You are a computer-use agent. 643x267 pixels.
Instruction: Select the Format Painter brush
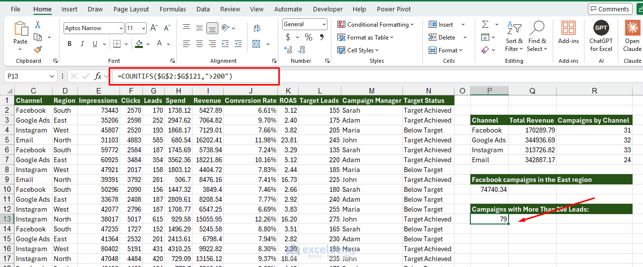[38, 49]
